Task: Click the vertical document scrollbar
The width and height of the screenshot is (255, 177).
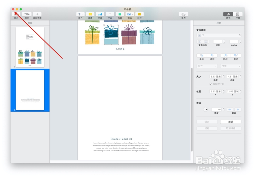Action: pos(192,110)
